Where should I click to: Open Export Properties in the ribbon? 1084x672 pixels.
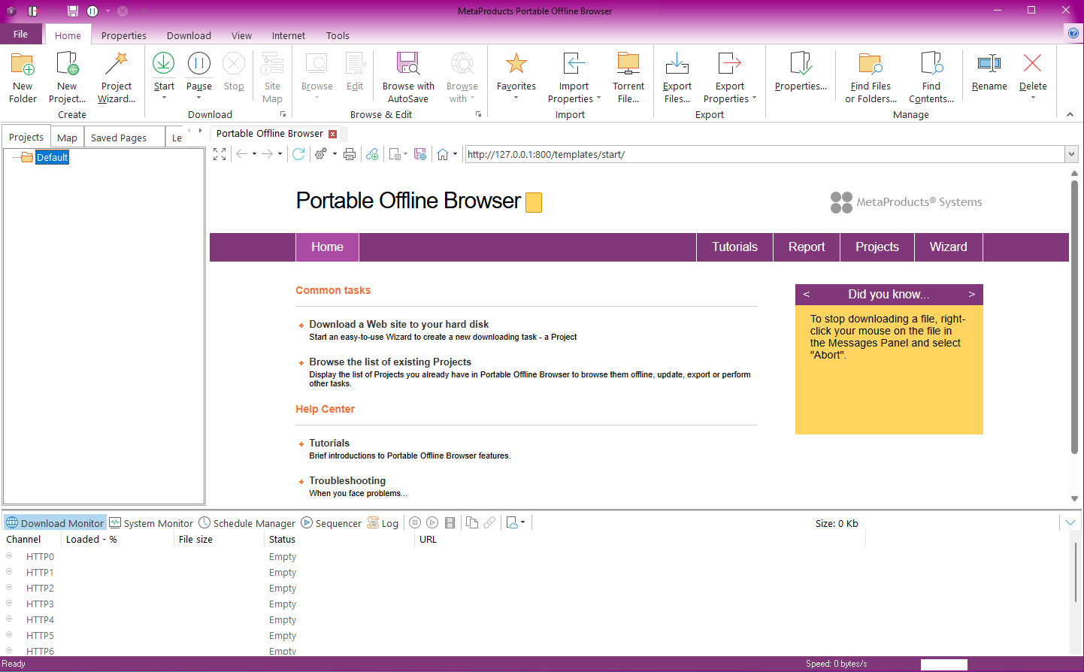(x=729, y=77)
